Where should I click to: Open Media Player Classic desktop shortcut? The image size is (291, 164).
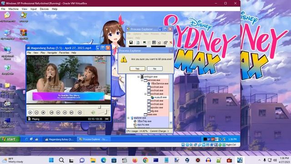8,106
